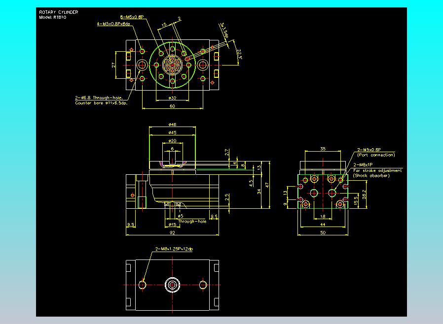Screen dimensions: 443x324
Task: Click the 2-M8x1.25Px12dp callout
Action: click(x=174, y=249)
